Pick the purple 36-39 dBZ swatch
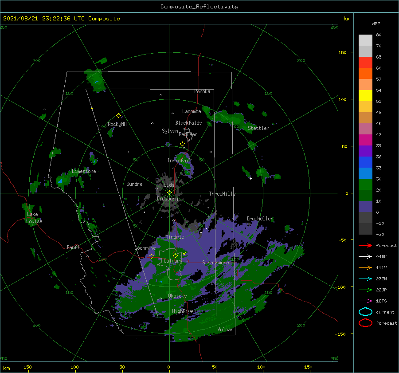The image size is (399, 373). tap(365, 151)
